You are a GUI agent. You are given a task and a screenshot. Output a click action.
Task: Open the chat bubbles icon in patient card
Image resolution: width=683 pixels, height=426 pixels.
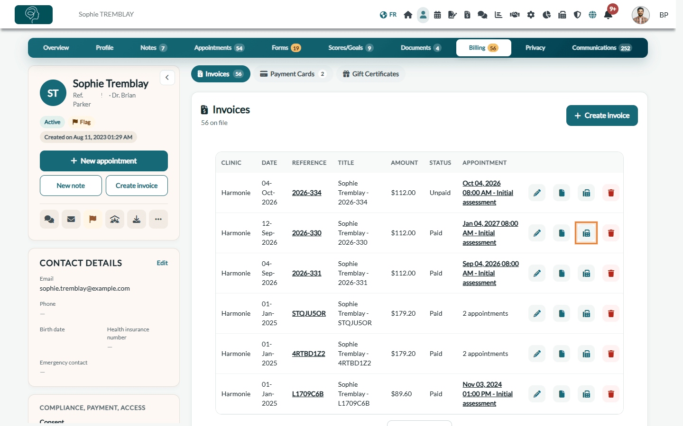(x=49, y=219)
